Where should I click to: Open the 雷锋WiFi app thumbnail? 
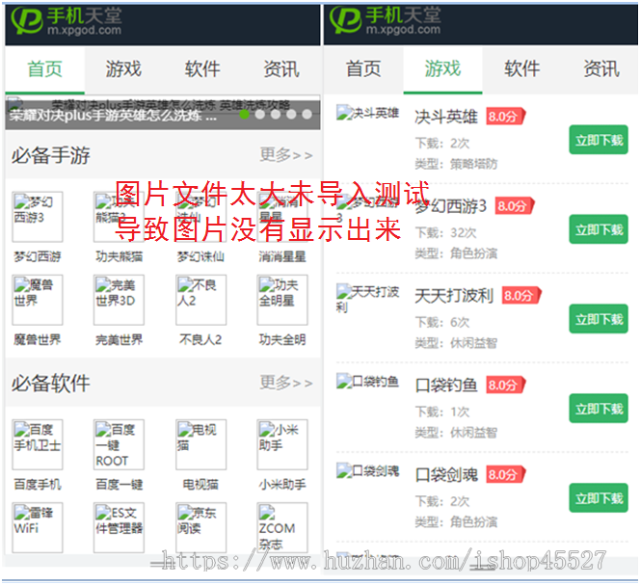[x=38, y=528]
